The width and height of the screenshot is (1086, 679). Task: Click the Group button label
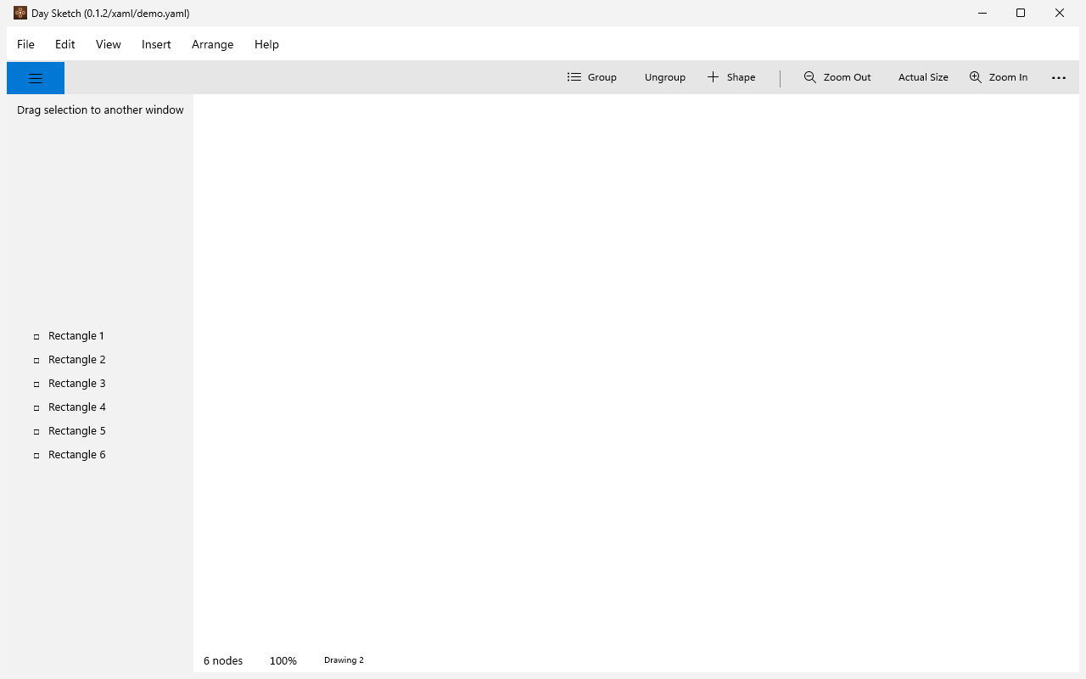click(602, 77)
